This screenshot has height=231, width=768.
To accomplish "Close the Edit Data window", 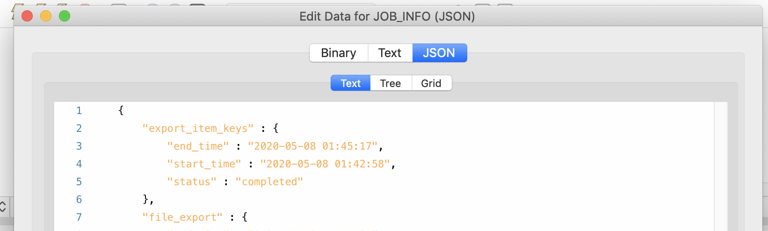I will point(27,16).
